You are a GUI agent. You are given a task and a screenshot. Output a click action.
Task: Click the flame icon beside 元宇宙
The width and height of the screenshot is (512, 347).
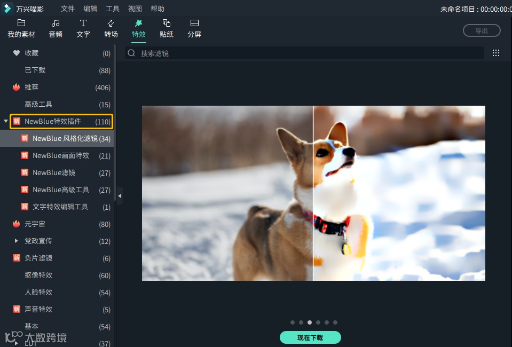[x=17, y=224]
